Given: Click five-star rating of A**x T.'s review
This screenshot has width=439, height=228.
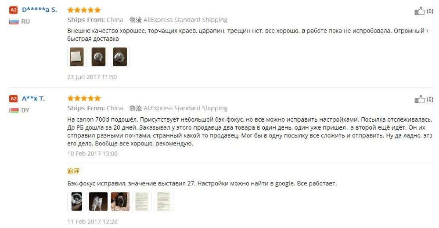Looking at the screenshot, I should [x=84, y=98].
